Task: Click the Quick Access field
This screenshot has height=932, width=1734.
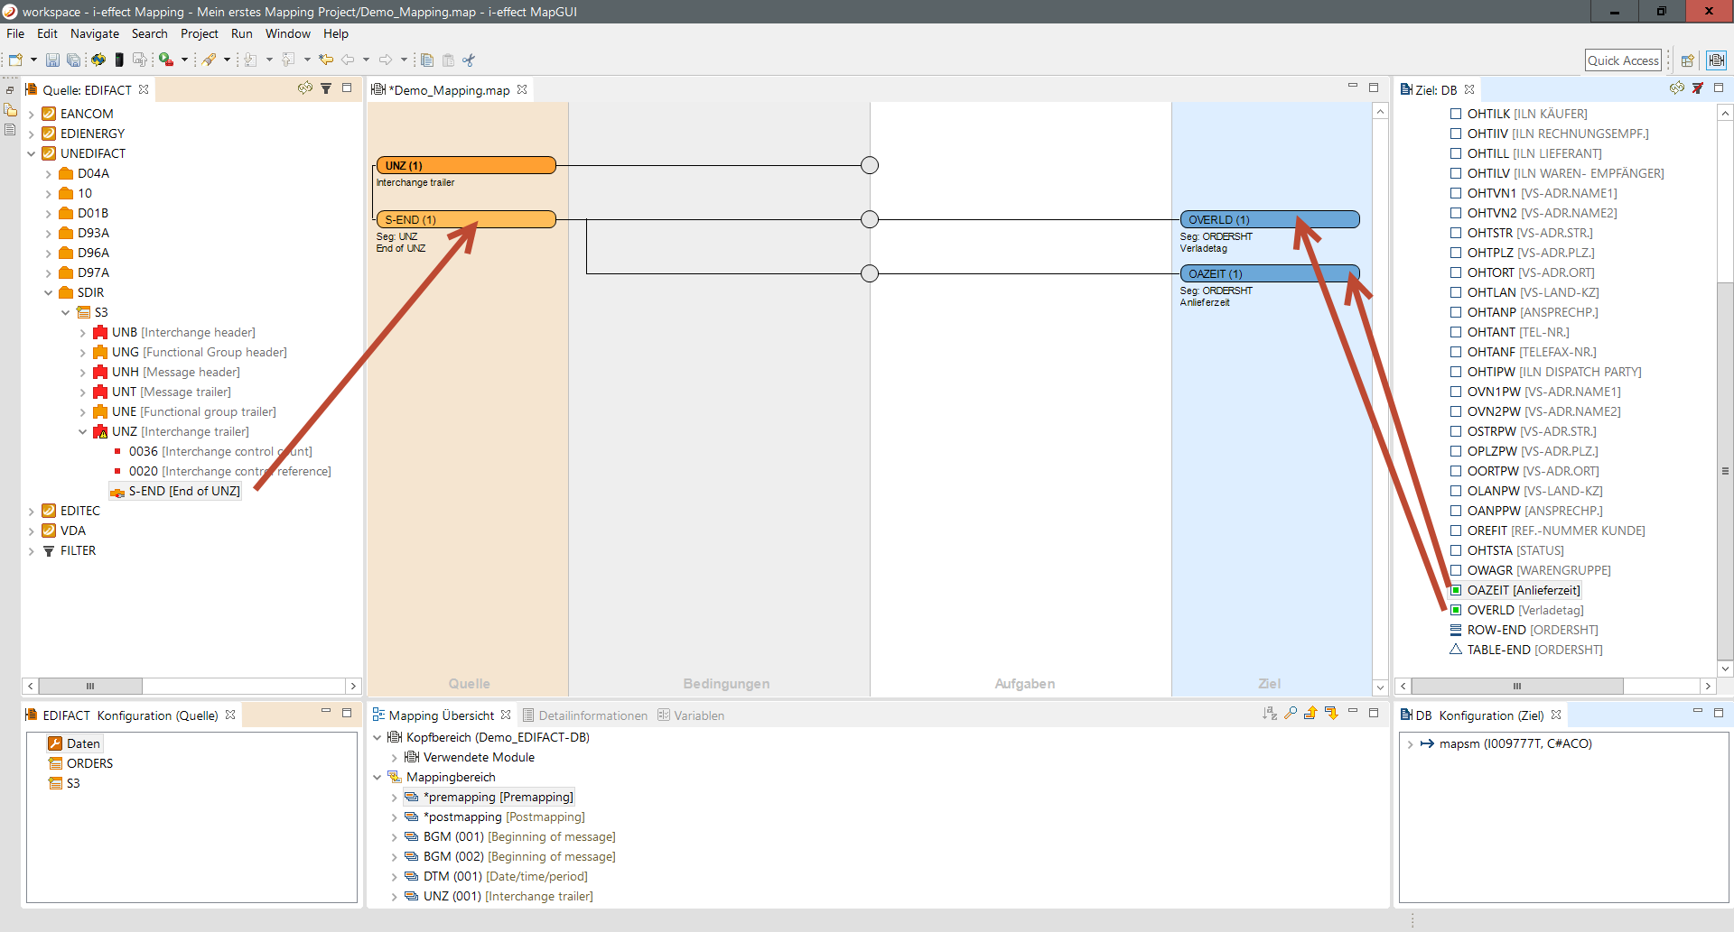Action: (1623, 60)
